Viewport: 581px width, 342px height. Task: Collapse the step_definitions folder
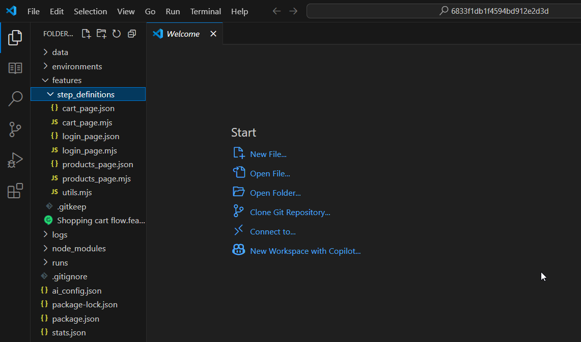85,94
